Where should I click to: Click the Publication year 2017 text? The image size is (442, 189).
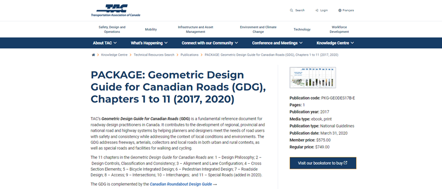309,112
